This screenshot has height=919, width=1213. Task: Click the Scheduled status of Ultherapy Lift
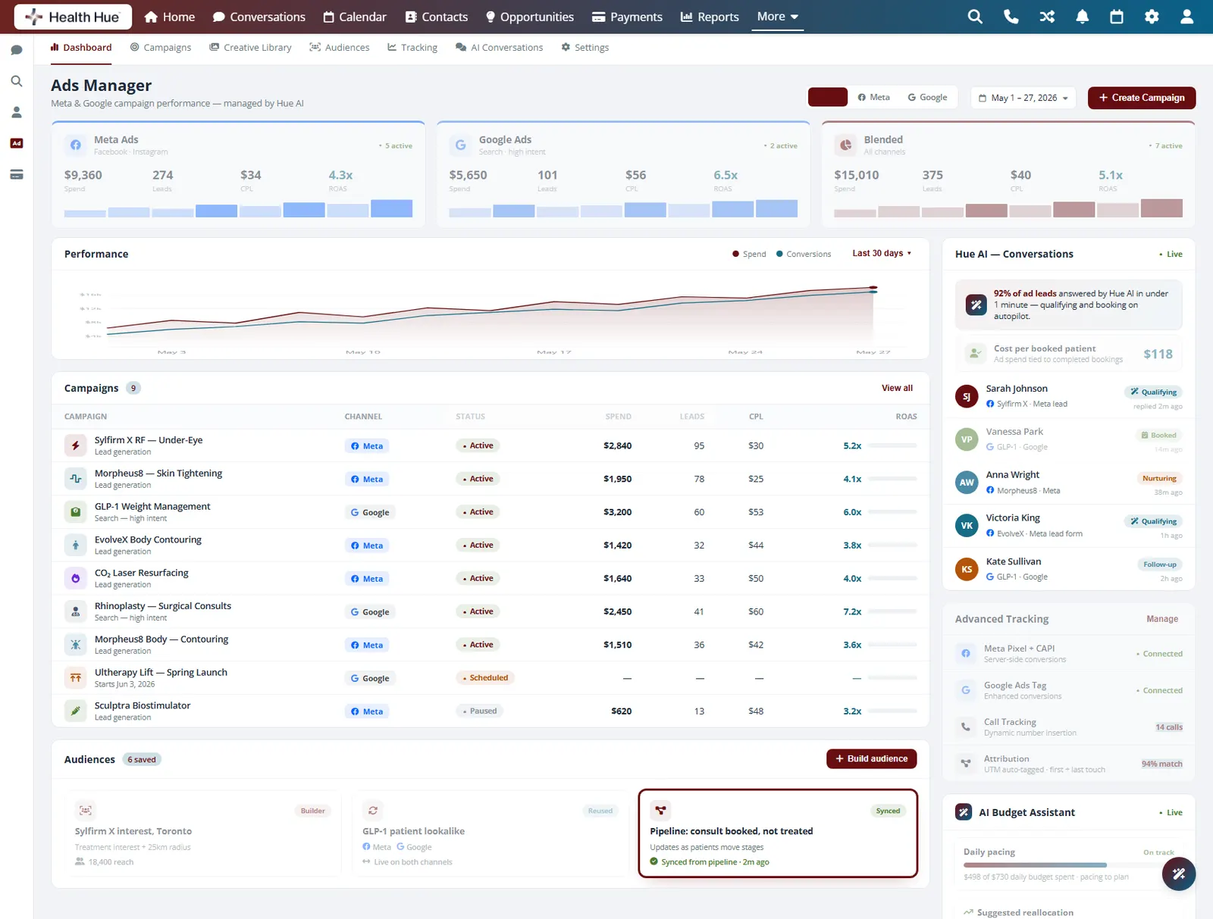485,677
